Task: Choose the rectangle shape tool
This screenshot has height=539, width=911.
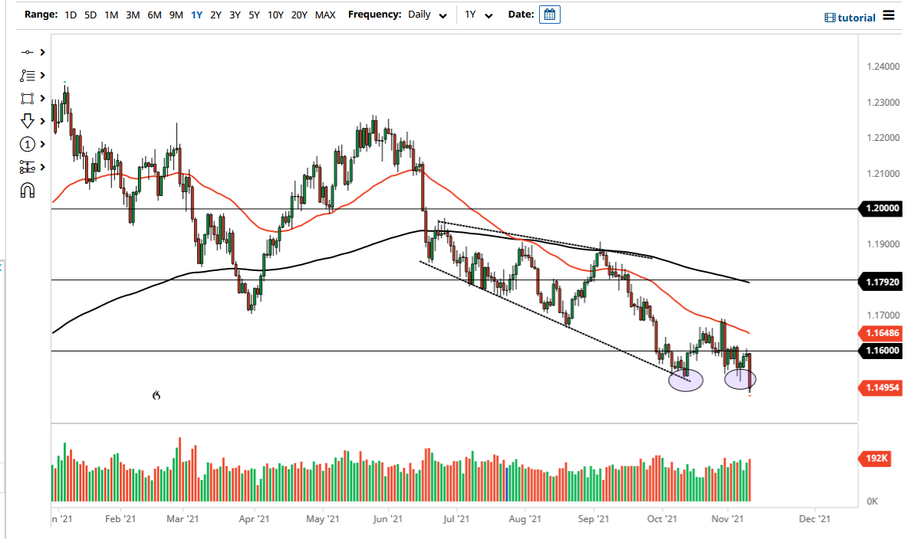Action: pyautogui.click(x=28, y=98)
